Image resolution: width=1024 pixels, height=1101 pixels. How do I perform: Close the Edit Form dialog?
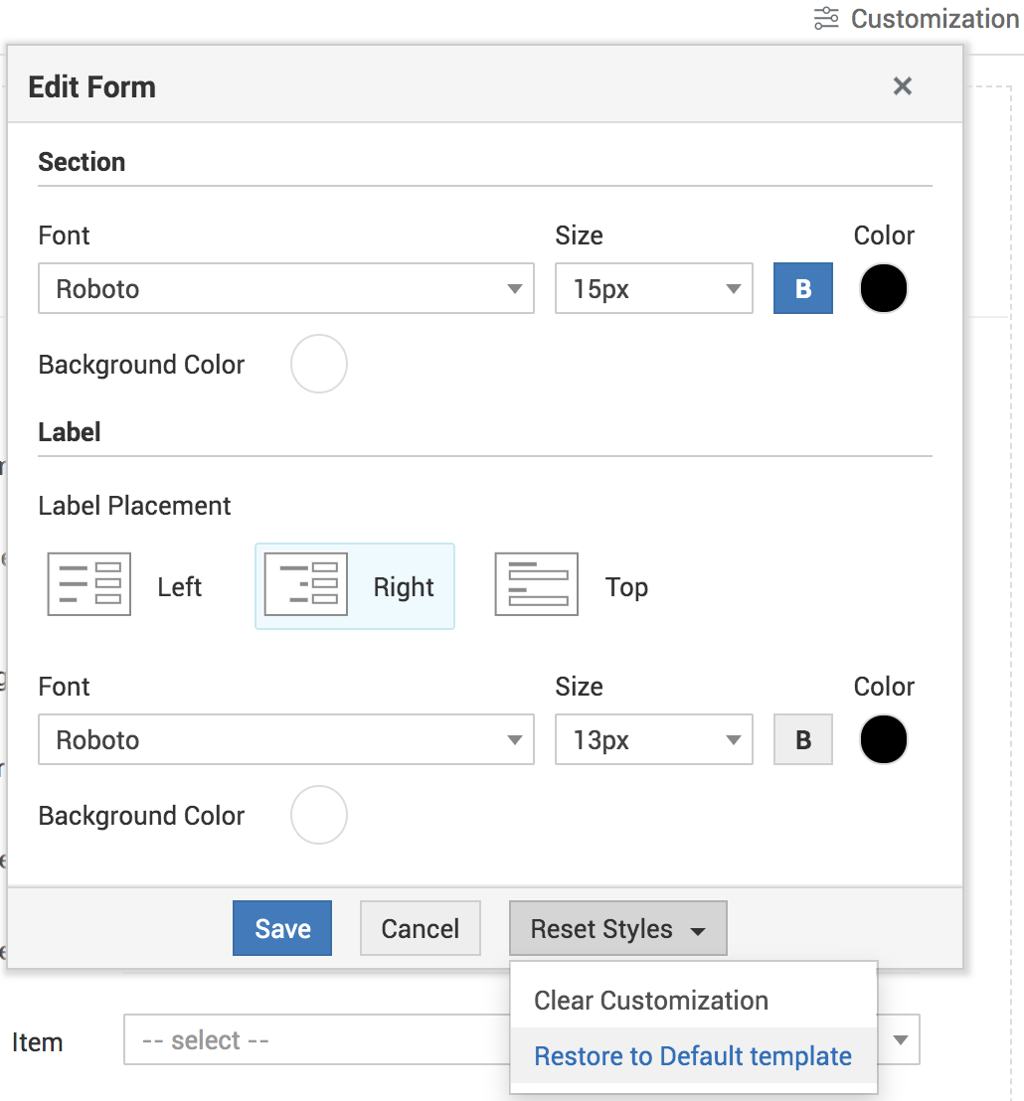point(902,86)
